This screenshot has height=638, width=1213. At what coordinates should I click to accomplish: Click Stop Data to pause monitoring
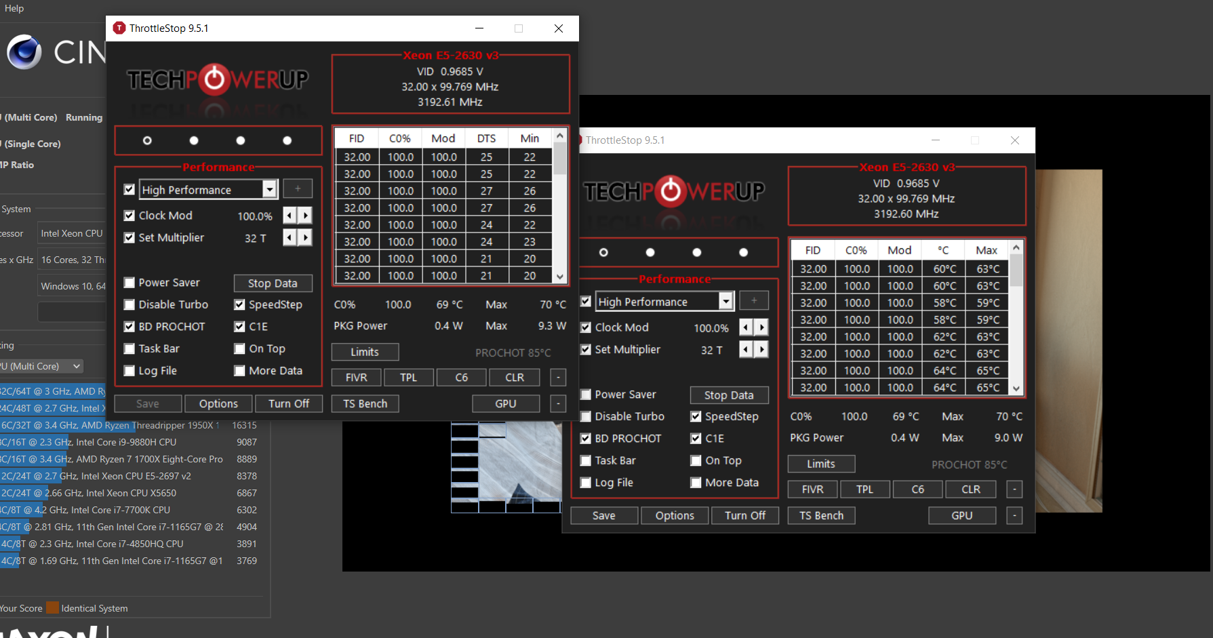coord(273,283)
